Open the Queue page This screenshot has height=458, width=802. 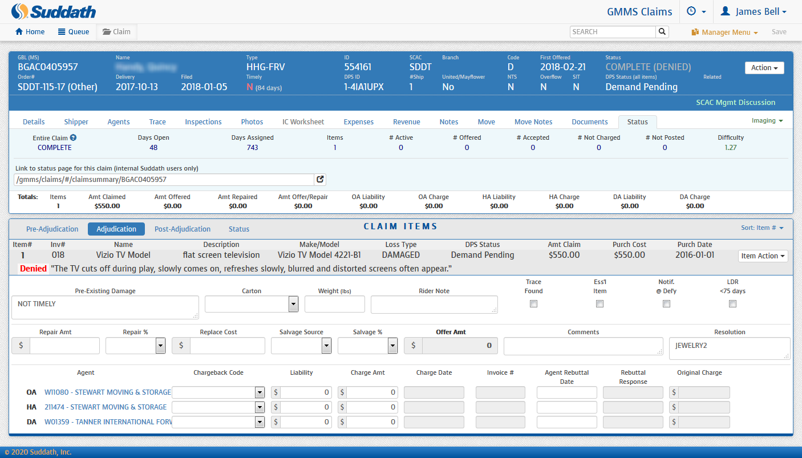click(x=74, y=32)
